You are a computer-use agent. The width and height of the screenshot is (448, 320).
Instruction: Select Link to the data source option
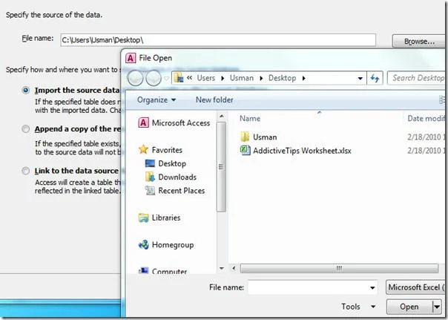pyautogui.click(x=26, y=171)
